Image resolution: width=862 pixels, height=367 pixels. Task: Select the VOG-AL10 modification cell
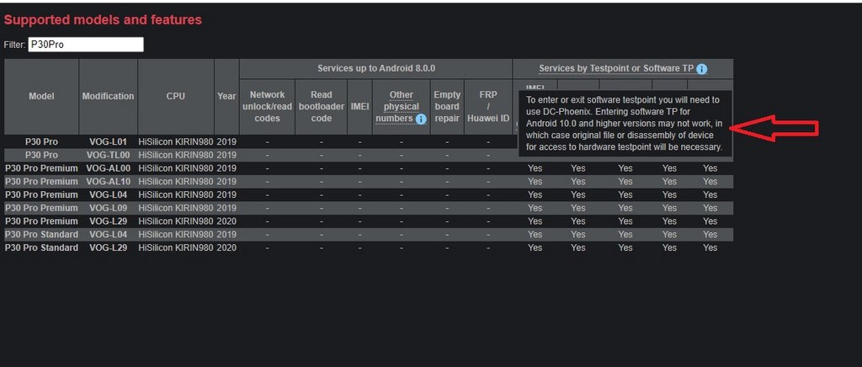click(109, 181)
